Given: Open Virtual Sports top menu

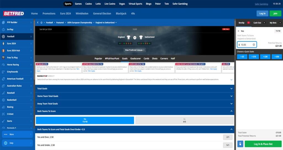Looking at the screenshot, I should pyautogui.click(x=135, y=4).
